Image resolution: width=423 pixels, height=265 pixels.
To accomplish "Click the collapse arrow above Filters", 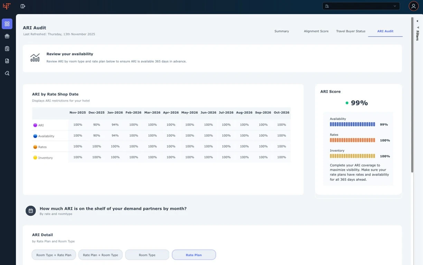I will (417, 21).
